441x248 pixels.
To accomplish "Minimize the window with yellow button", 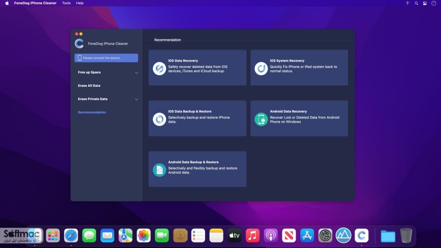I will click(x=81, y=34).
